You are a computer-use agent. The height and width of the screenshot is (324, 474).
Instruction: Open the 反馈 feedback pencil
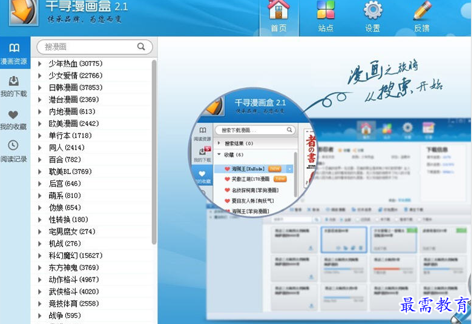(x=422, y=17)
